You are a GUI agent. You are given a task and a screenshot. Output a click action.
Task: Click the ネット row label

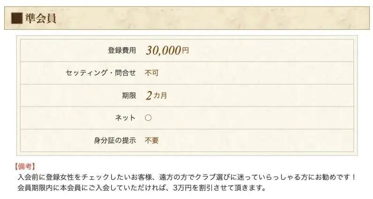pos(125,118)
